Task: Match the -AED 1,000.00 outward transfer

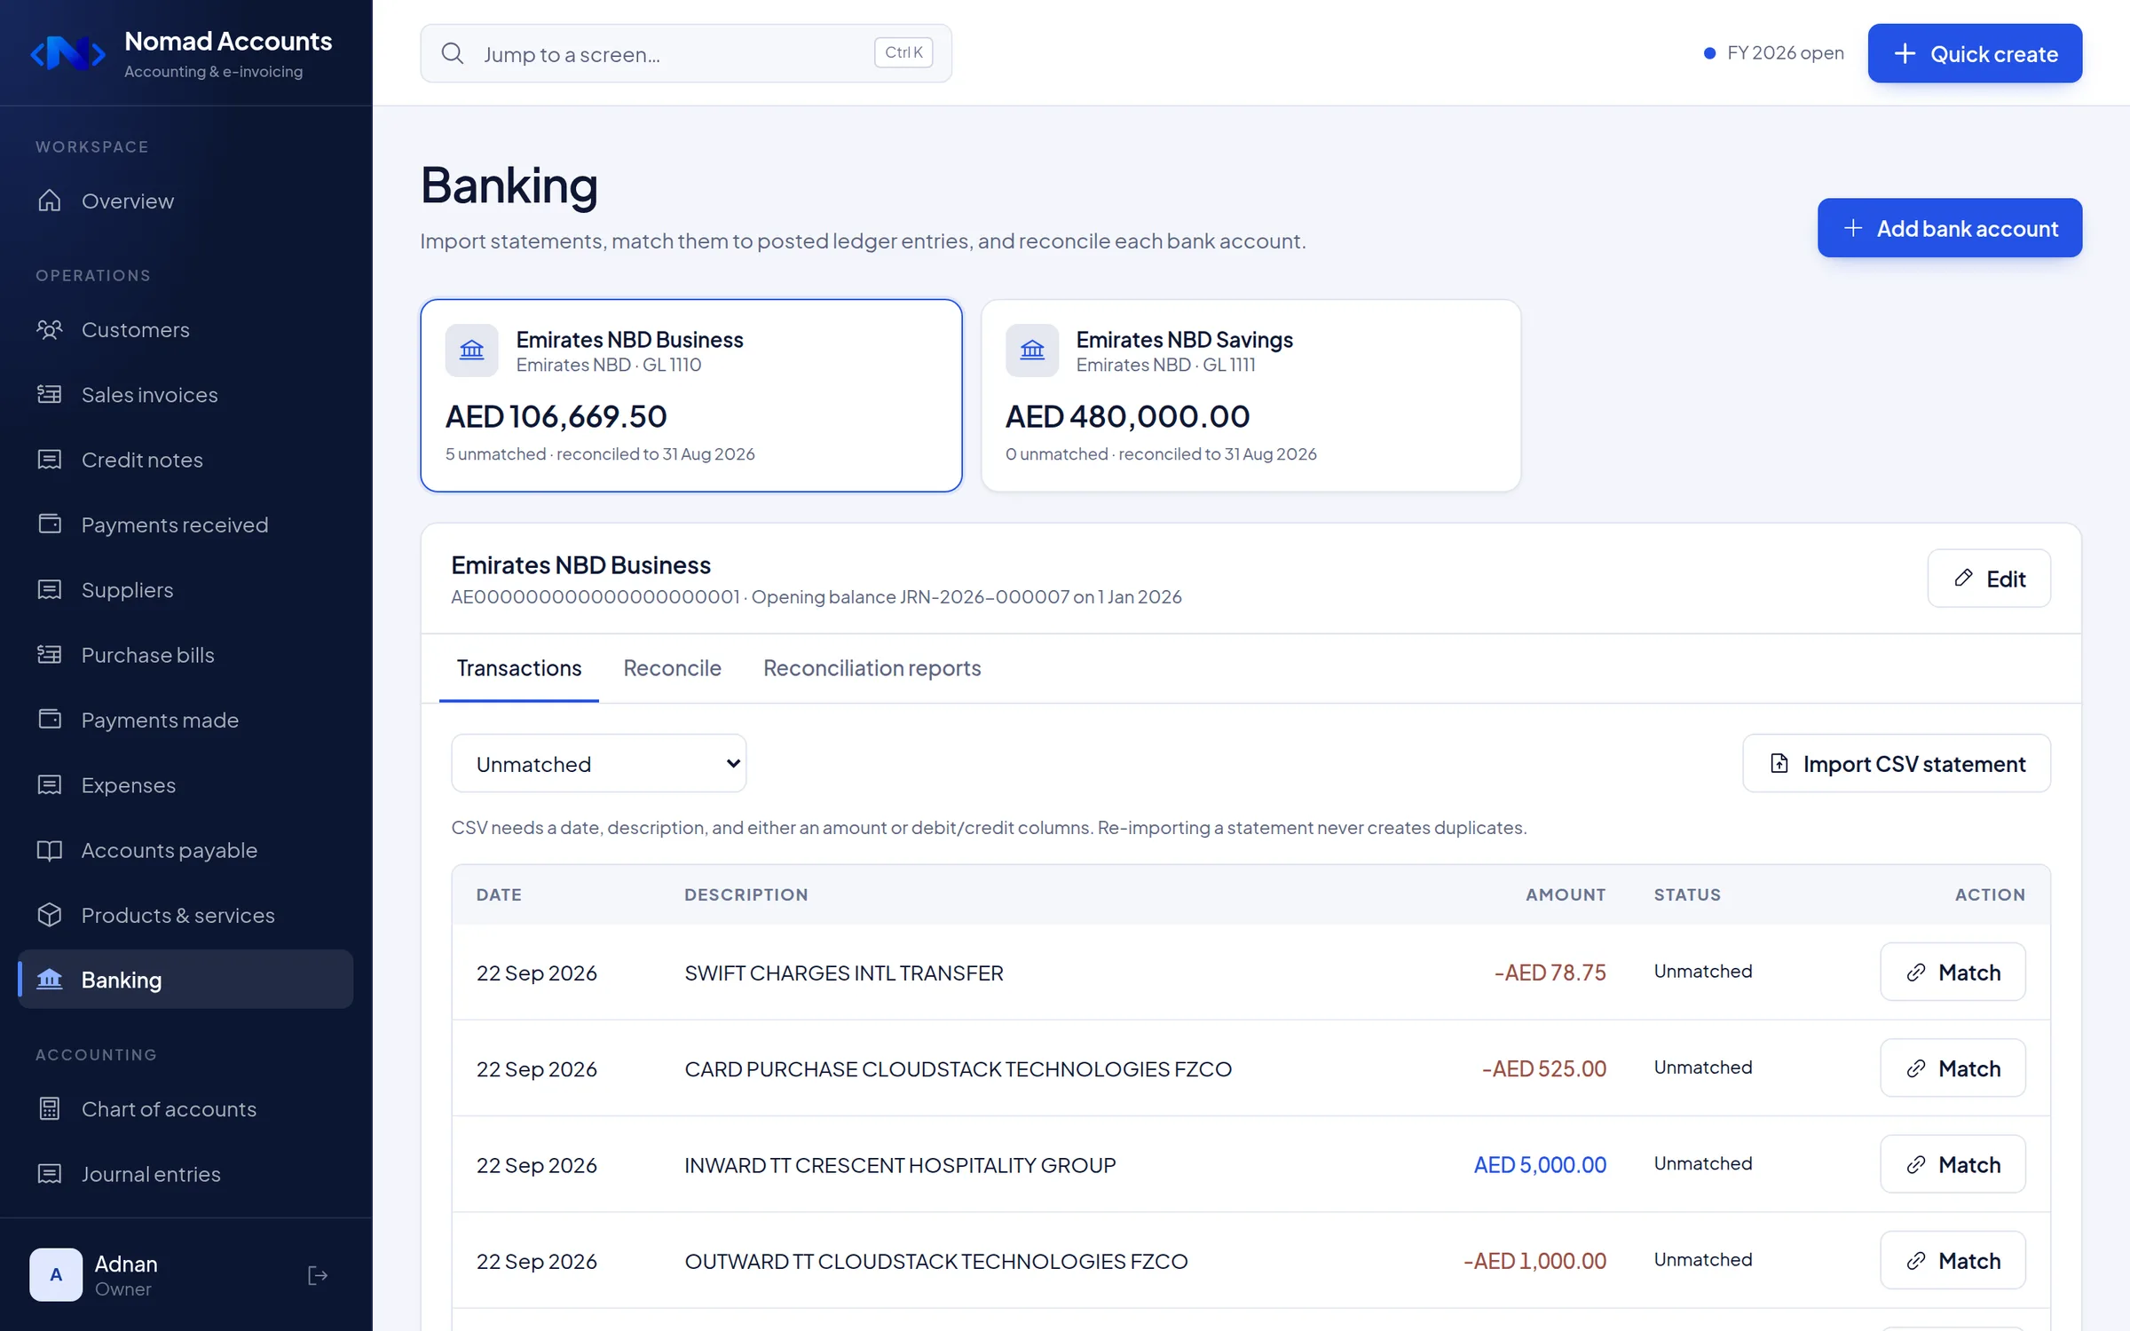Action: (x=1952, y=1261)
